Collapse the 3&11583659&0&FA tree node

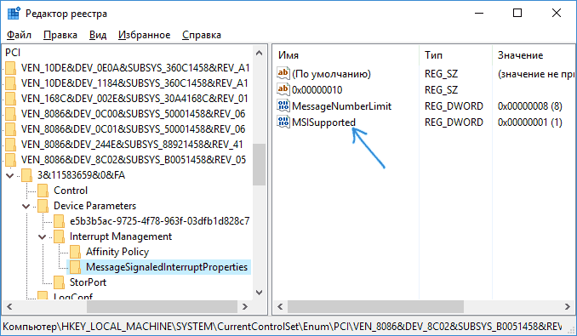coord(10,176)
